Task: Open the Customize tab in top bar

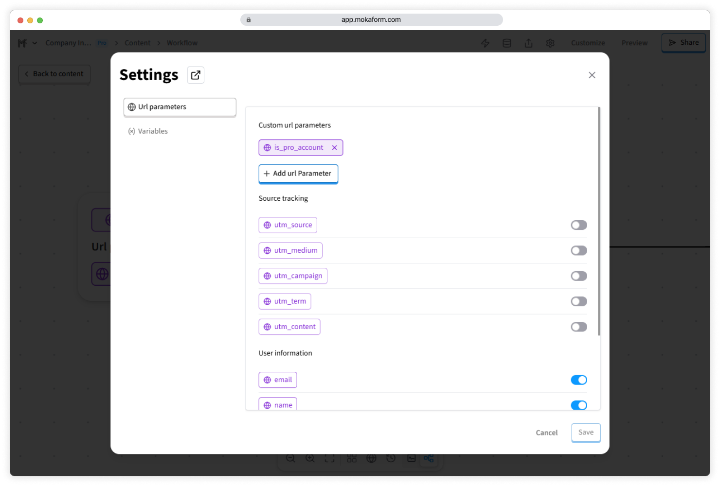Action: tap(588, 43)
